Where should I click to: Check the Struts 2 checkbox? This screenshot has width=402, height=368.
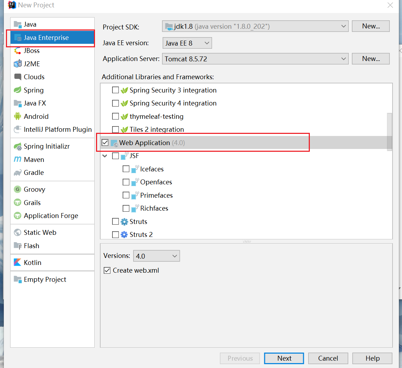coord(115,235)
